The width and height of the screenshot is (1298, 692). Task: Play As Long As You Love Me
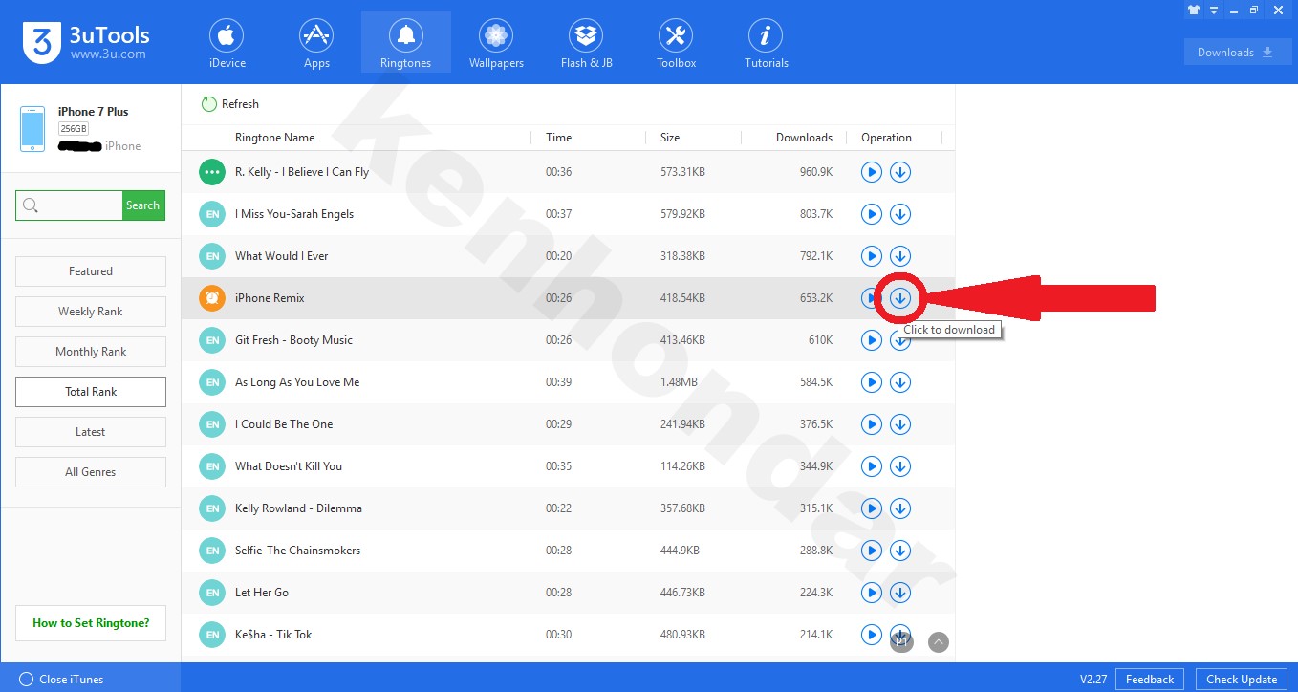(x=871, y=382)
